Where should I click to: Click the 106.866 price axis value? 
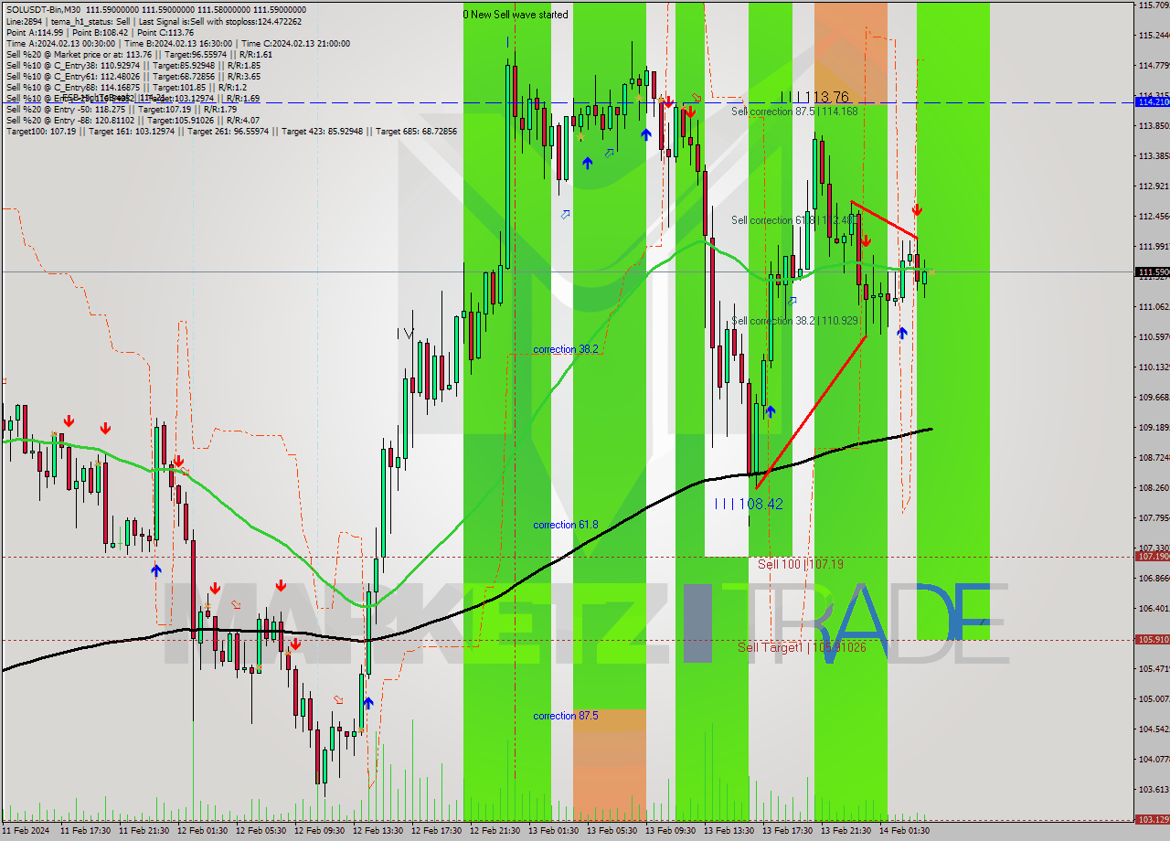[1154, 578]
